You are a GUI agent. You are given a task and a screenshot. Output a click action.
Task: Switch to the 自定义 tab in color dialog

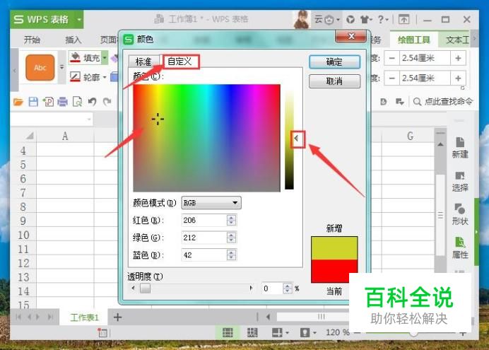[x=179, y=61]
